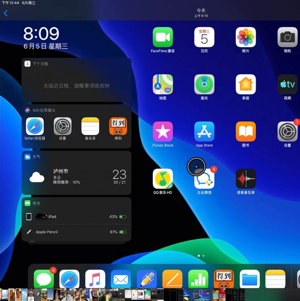This screenshot has height=301, width=300.
Task: Open Safari from Siri suggestions widget
Action: (x=35, y=126)
